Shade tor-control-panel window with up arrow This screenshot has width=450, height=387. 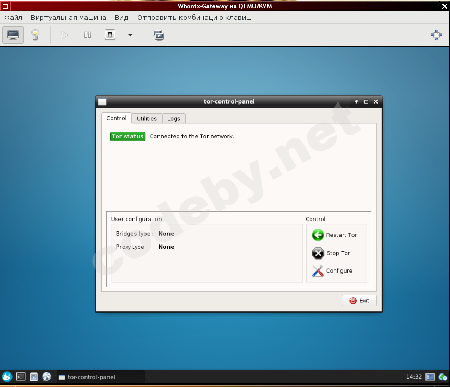pyautogui.click(x=357, y=101)
